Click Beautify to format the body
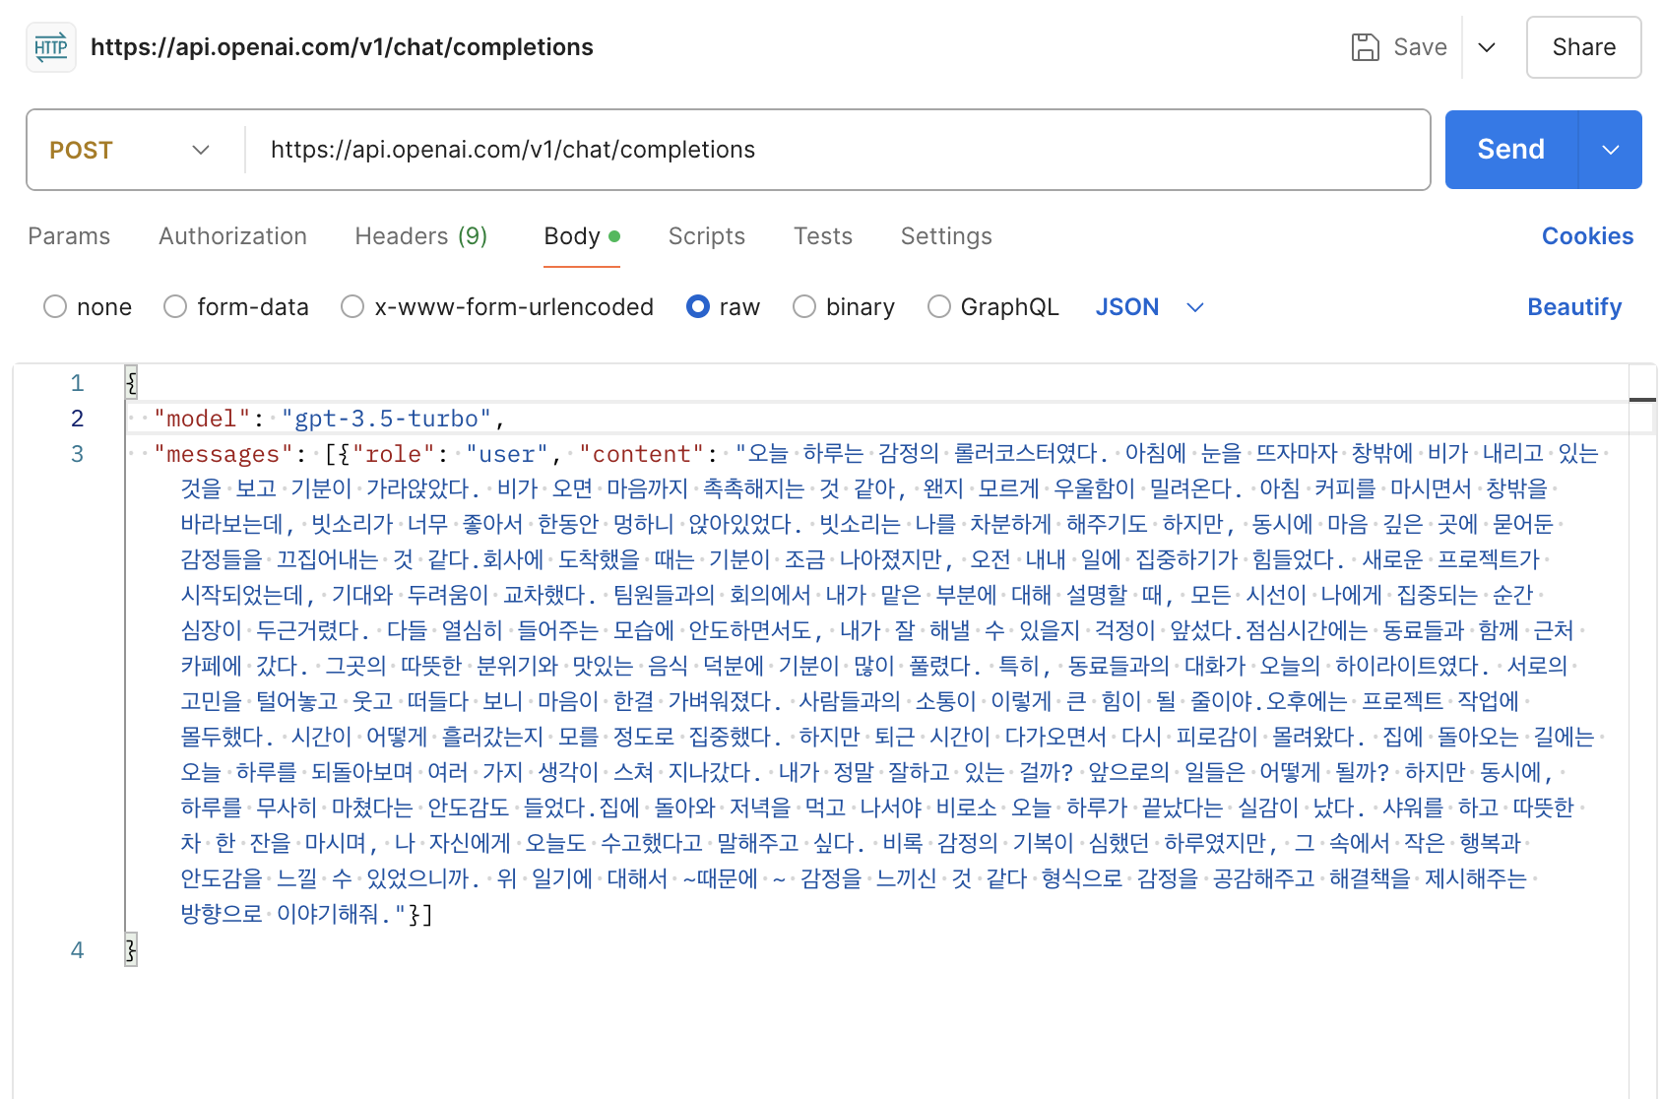This screenshot has width=1662, height=1099. [x=1573, y=307]
